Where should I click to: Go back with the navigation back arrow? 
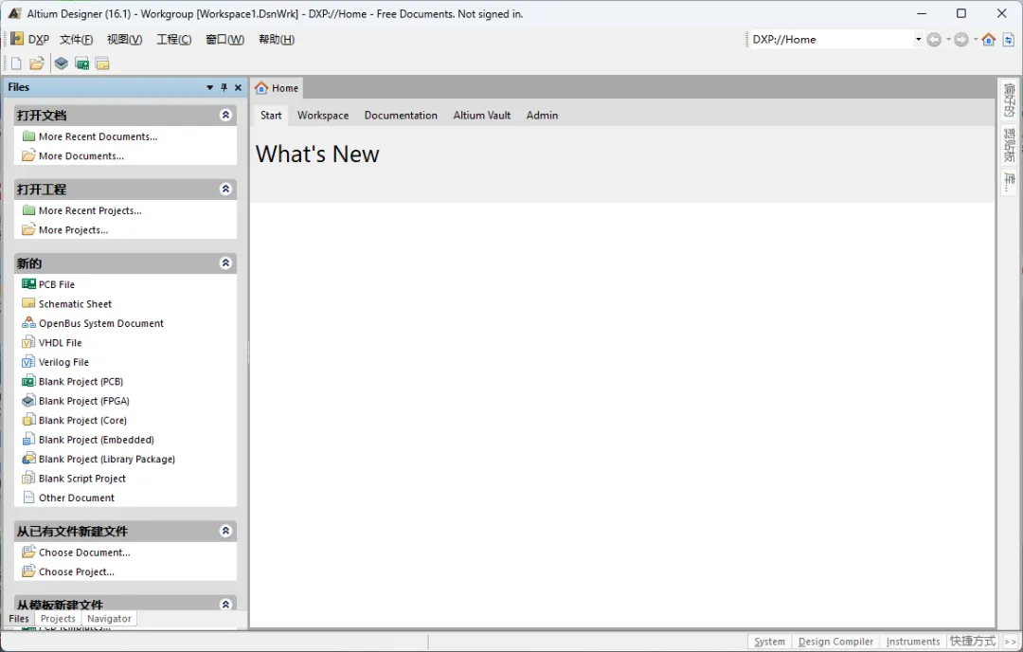click(934, 40)
